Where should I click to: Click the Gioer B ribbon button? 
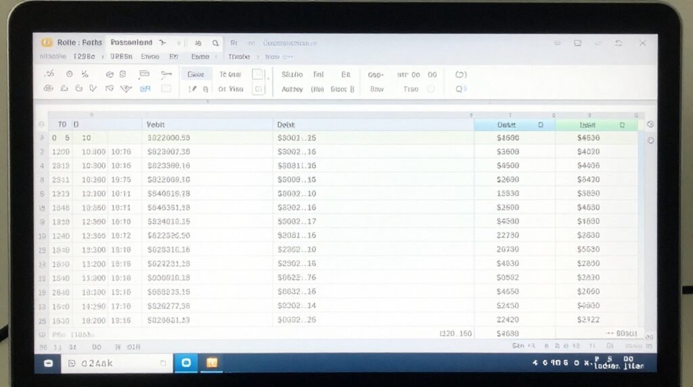342,89
